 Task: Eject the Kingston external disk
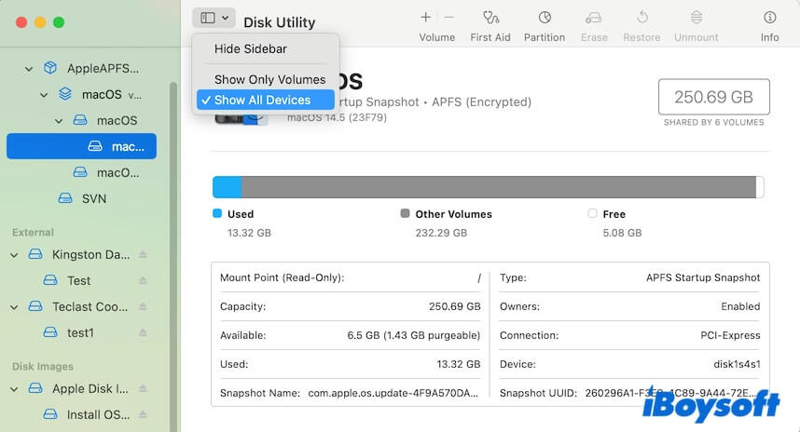[x=143, y=254]
